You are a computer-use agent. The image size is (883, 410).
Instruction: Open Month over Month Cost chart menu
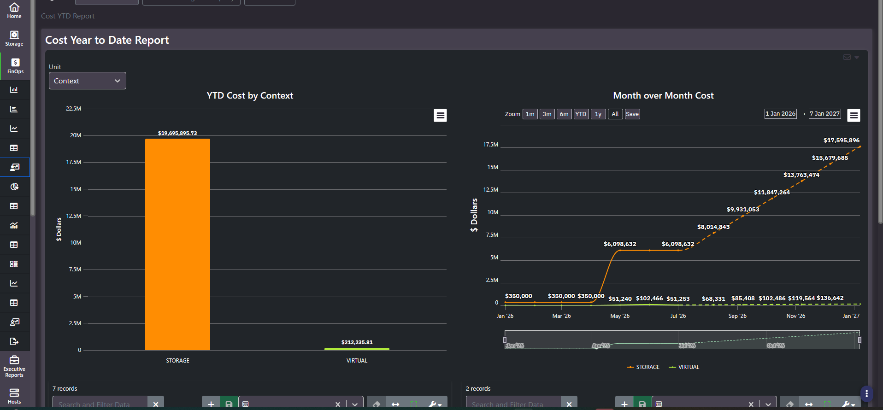pyautogui.click(x=854, y=115)
